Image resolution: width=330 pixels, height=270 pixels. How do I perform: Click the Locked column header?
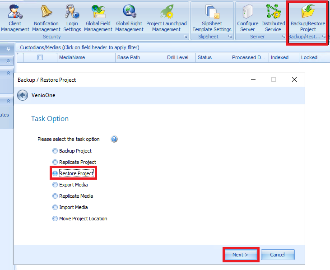pyautogui.click(x=314, y=58)
